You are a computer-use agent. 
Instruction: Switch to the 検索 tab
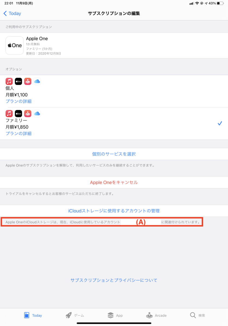coord(198,315)
